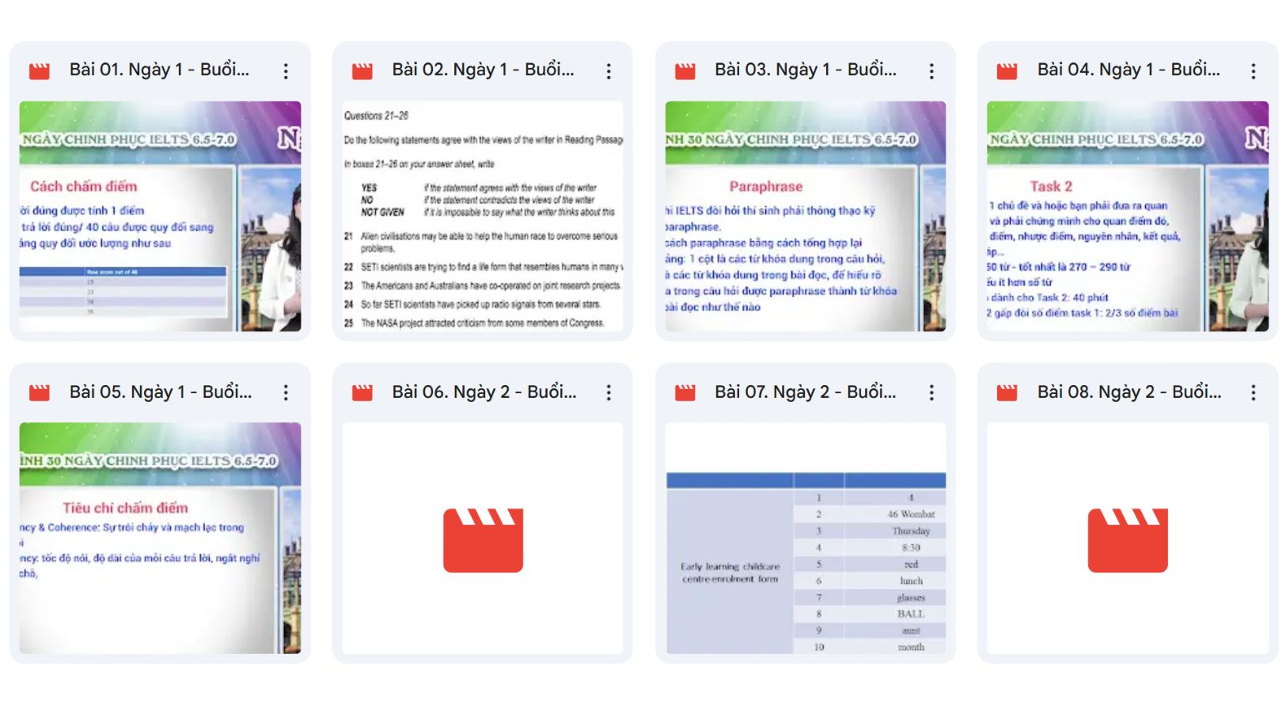This screenshot has height=707, width=1286.
Task: Click the video file icon beside Bài 04
Action: pos(1007,71)
